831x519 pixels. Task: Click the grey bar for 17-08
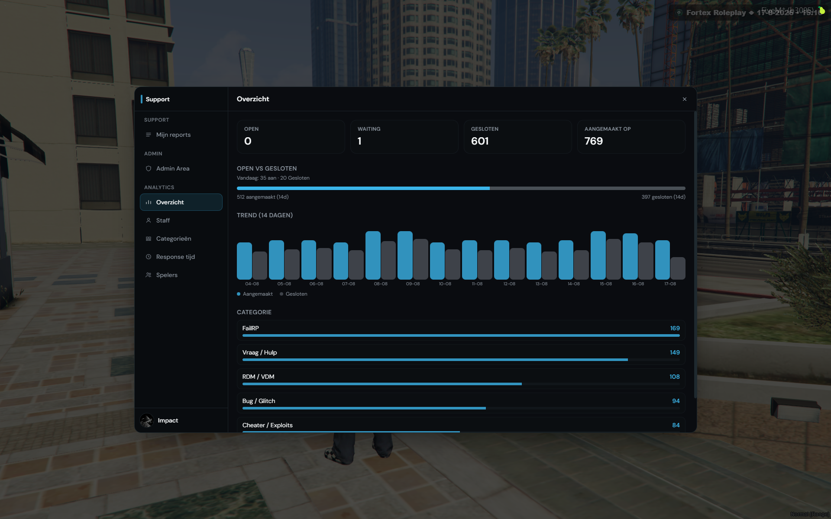coord(678,268)
